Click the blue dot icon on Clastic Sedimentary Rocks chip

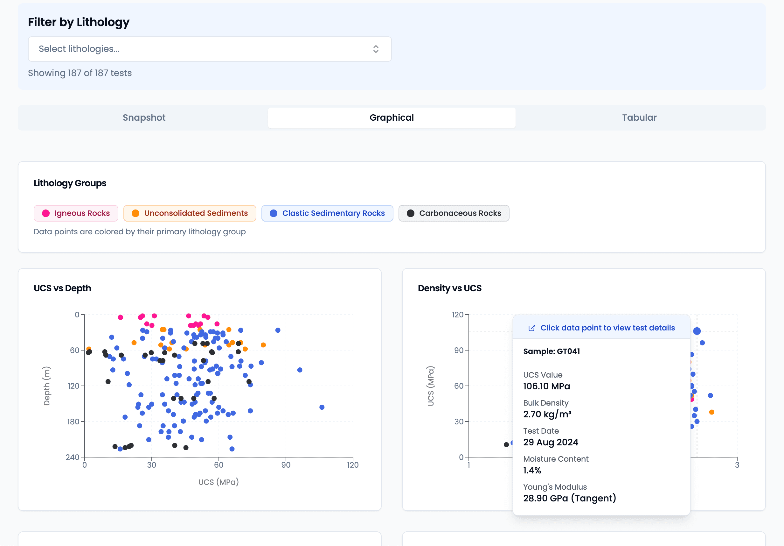coord(273,213)
